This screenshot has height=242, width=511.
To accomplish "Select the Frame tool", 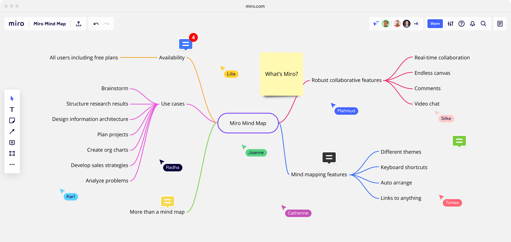I will coord(12,153).
